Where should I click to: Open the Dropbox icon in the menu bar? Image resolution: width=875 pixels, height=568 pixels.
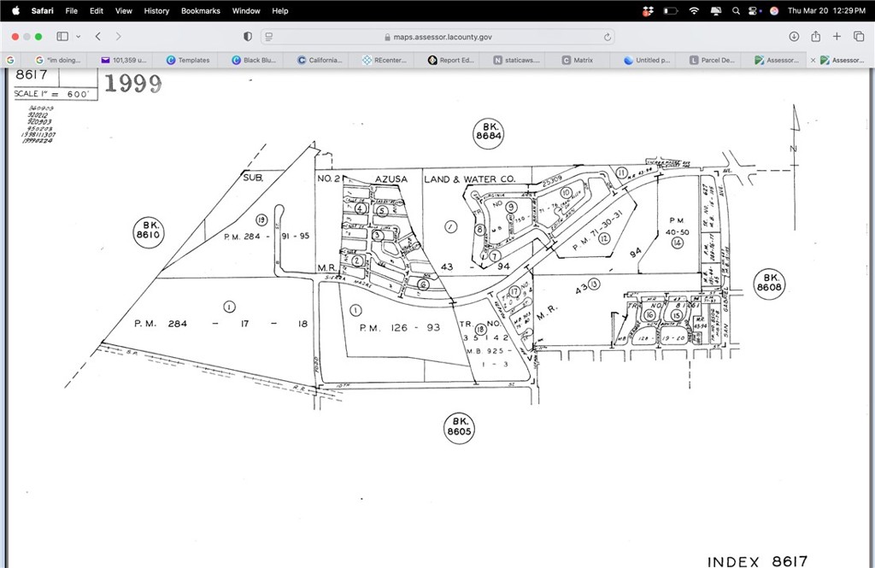point(647,10)
